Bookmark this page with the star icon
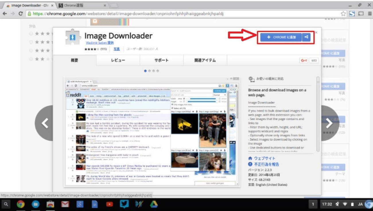Image resolution: width=373 pixels, height=211 pixels. coord(343,13)
